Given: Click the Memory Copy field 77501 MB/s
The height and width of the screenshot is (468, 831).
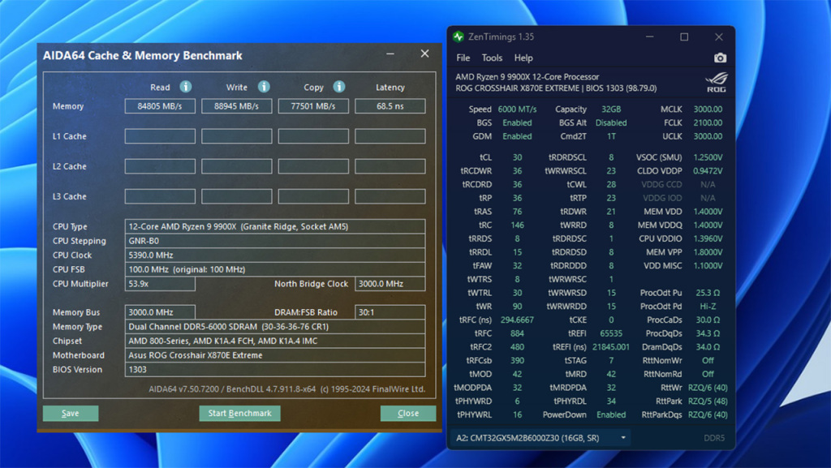Looking at the screenshot, I should [x=313, y=106].
